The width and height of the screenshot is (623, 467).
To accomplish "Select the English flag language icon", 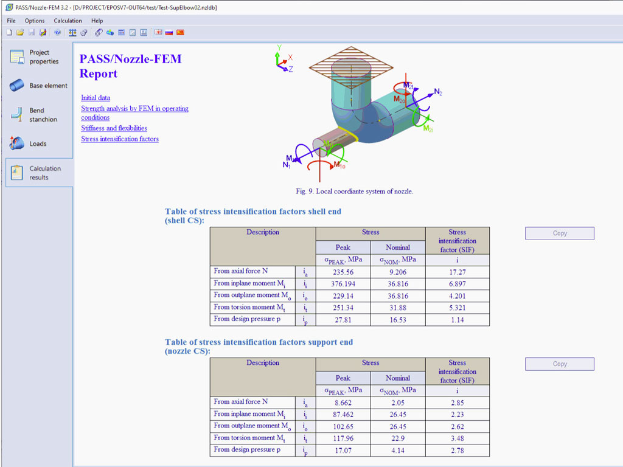I will [x=158, y=32].
